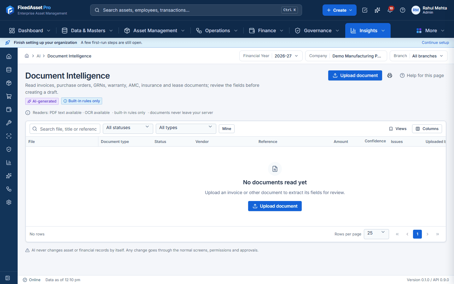Click Upload document in empty state
This screenshot has height=284, width=454.
click(275, 206)
